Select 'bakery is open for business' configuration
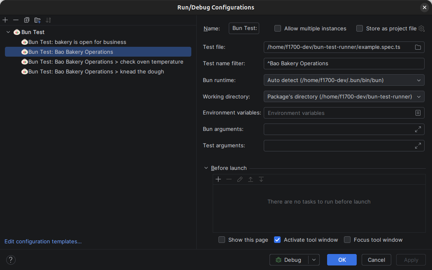 coord(98,42)
